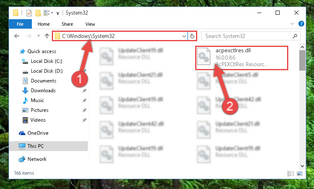The height and width of the screenshot is (189, 314).
Task: Click the search magnifier icon
Action: 295,36
